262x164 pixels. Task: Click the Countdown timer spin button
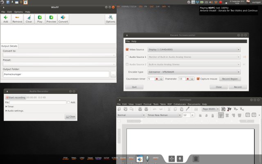[161, 79]
